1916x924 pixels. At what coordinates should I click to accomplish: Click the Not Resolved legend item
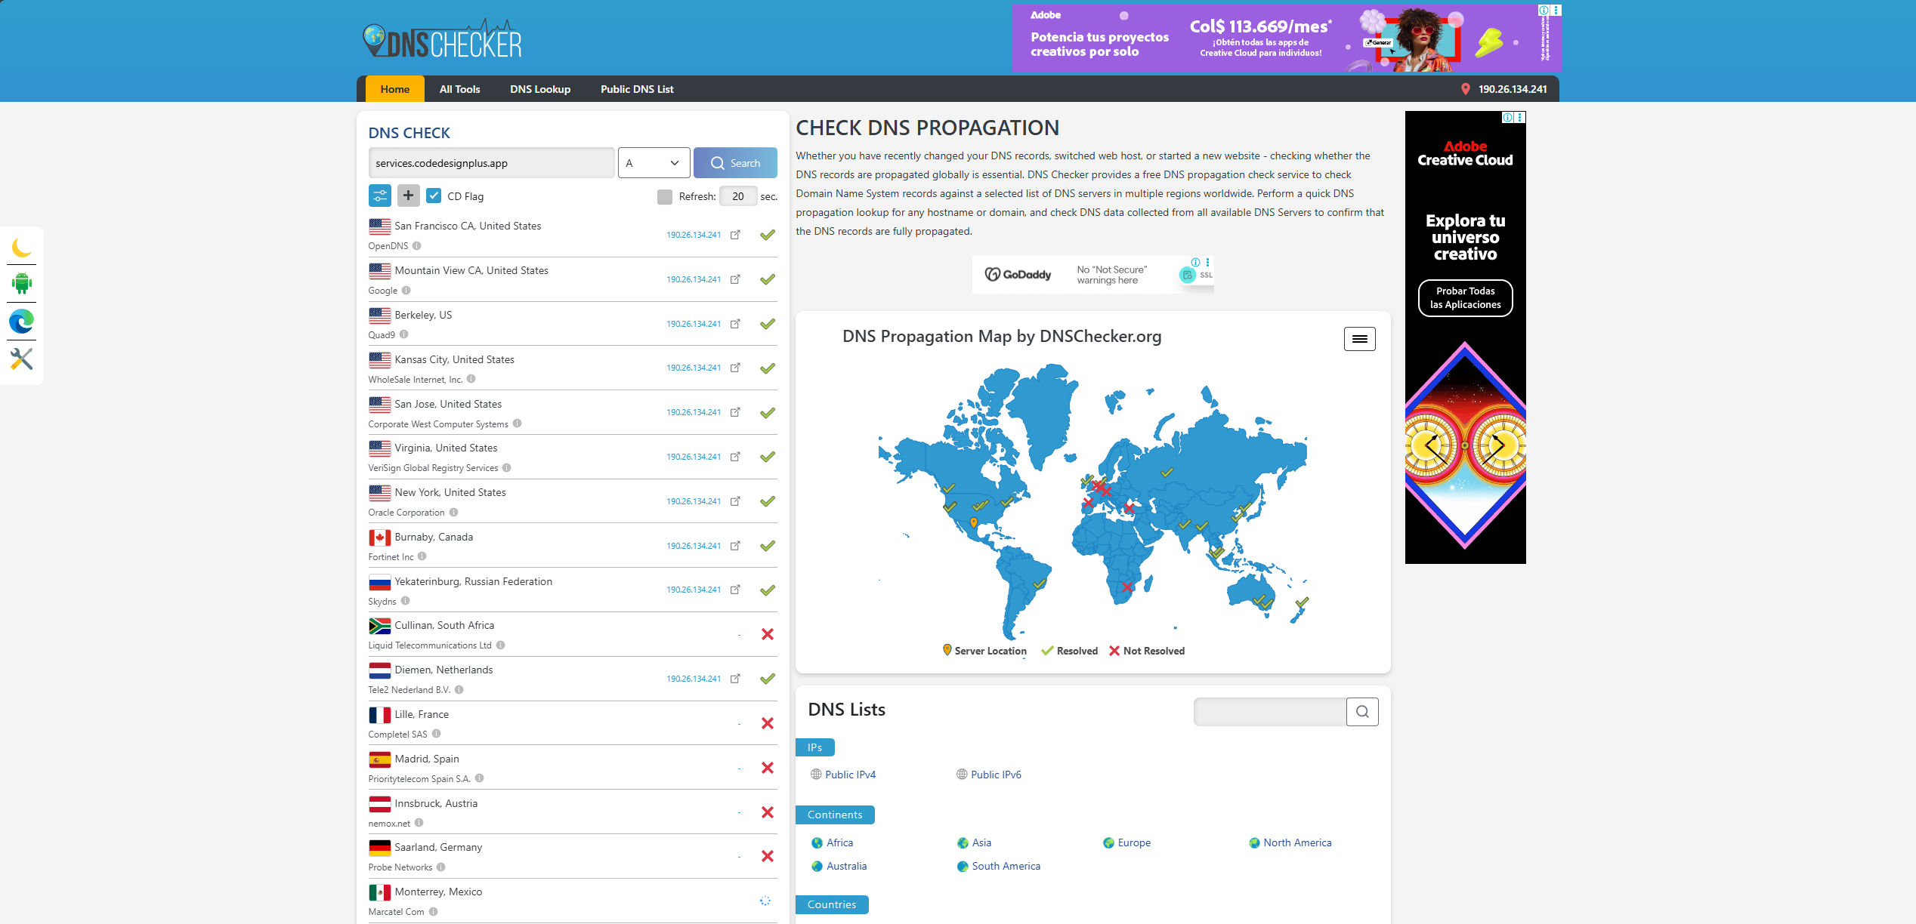point(1146,651)
